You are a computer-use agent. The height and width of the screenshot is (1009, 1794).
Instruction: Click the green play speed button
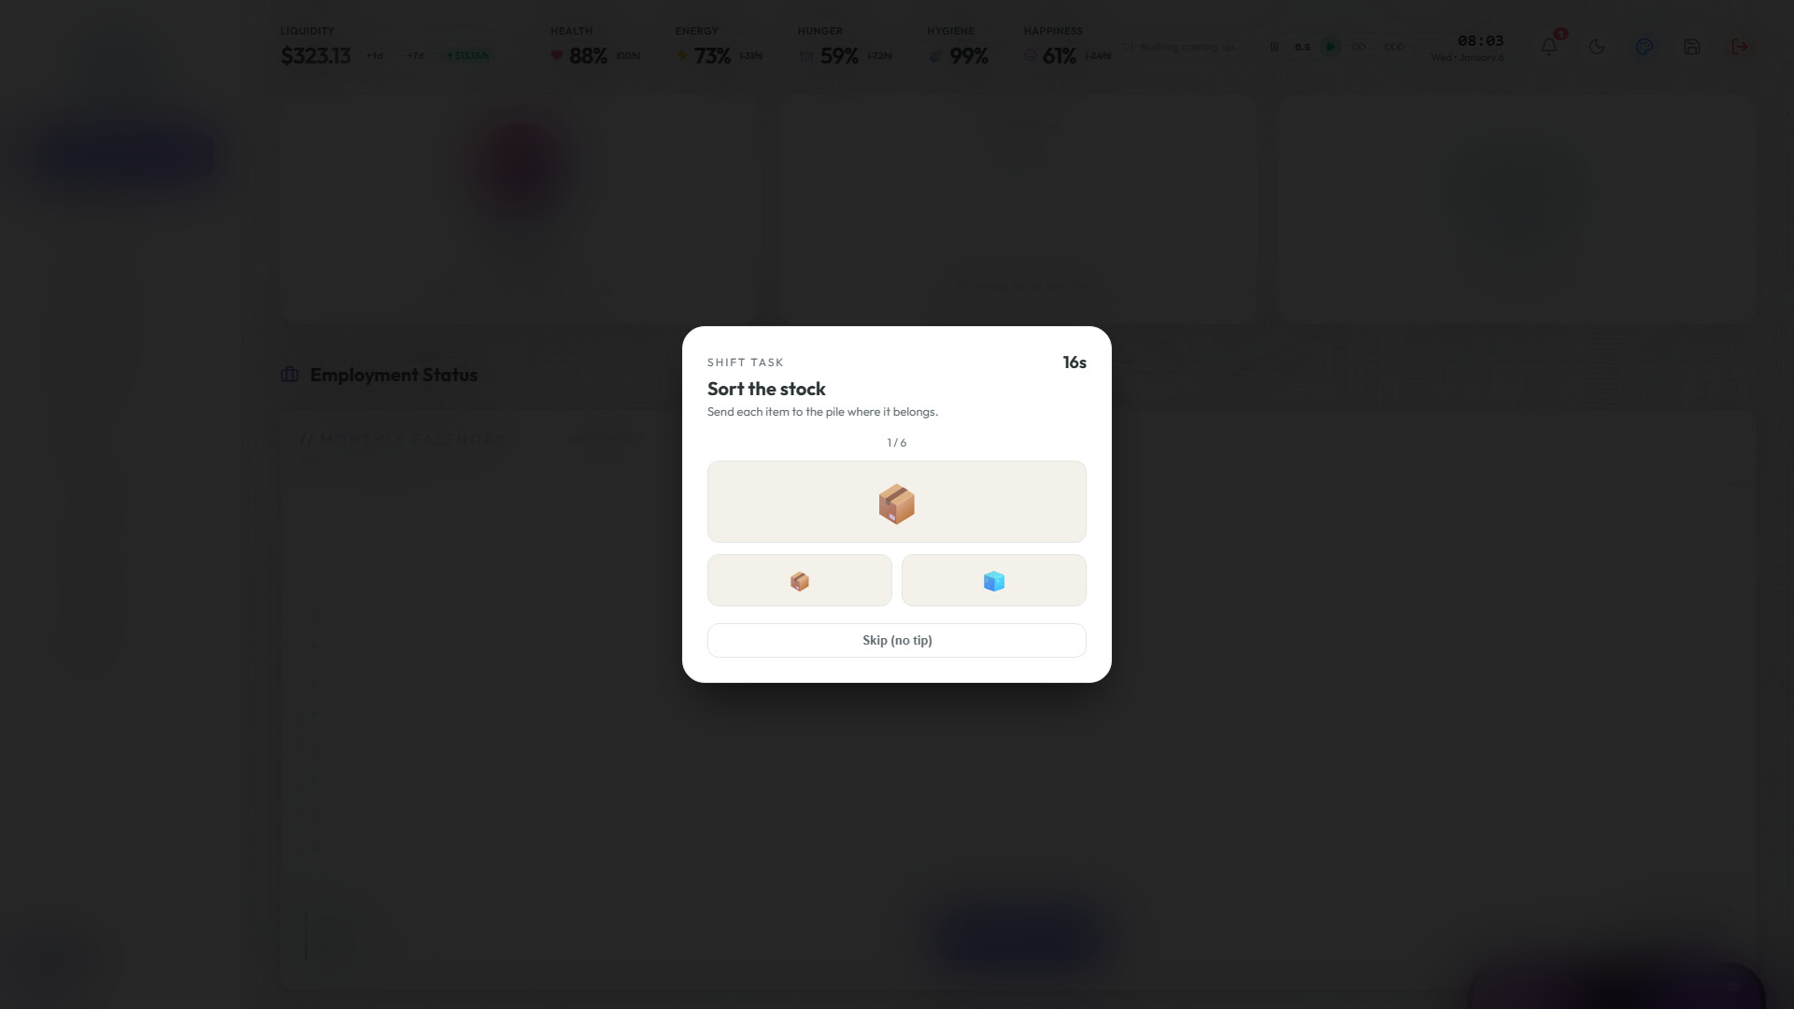click(1331, 47)
